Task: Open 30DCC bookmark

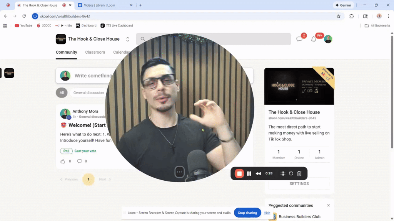Action: (x=44, y=26)
